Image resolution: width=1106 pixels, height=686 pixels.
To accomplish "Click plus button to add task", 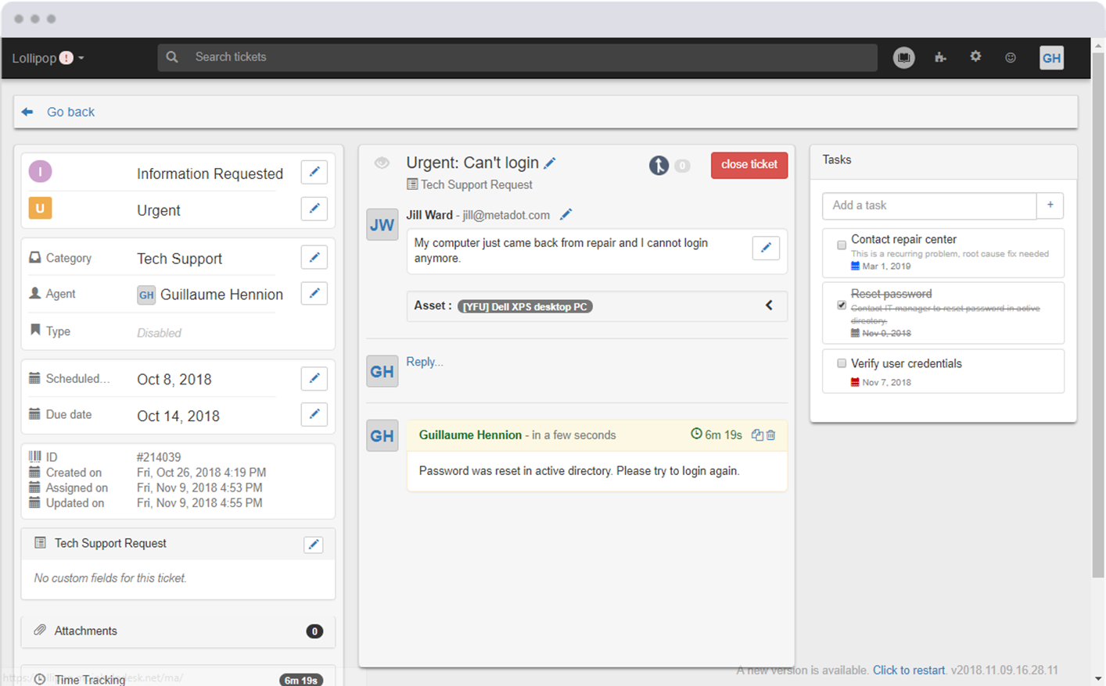I will pos(1050,205).
